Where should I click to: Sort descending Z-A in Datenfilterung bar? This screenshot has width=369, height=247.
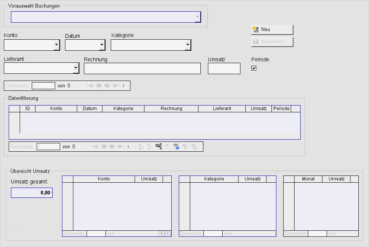tap(150, 147)
